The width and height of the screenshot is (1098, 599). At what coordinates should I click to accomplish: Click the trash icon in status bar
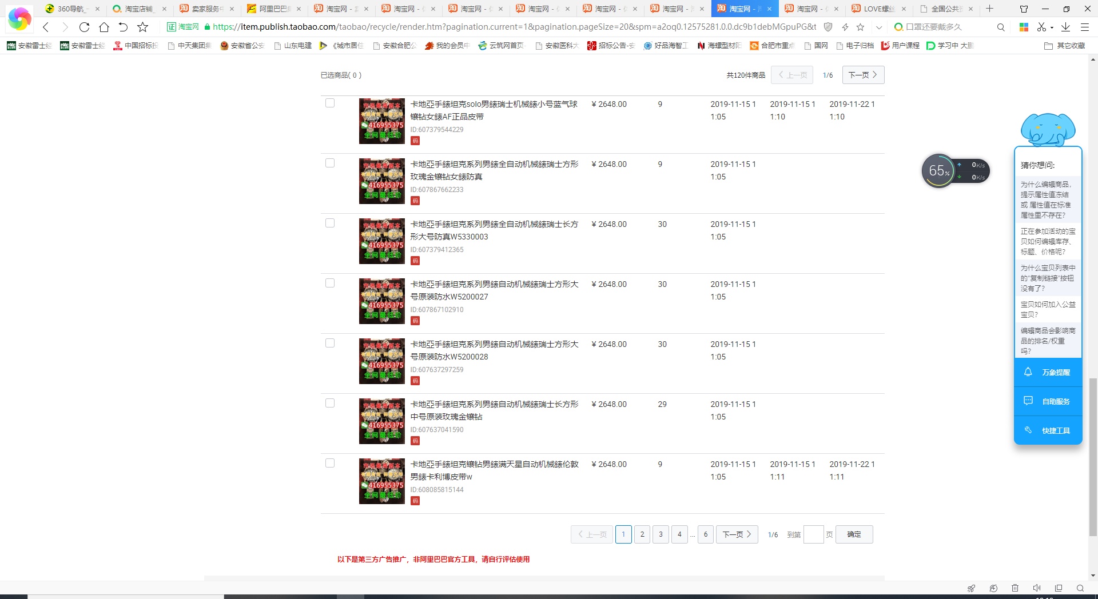1015,588
